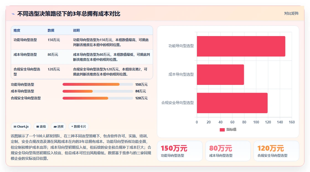This screenshot has height=172, width=310.
Task: Click the 数据 column header
Action: click(51, 30)
